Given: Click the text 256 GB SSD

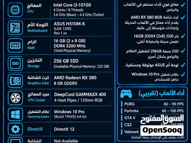Looking at the screenshot, I should [x=66, y=61].
